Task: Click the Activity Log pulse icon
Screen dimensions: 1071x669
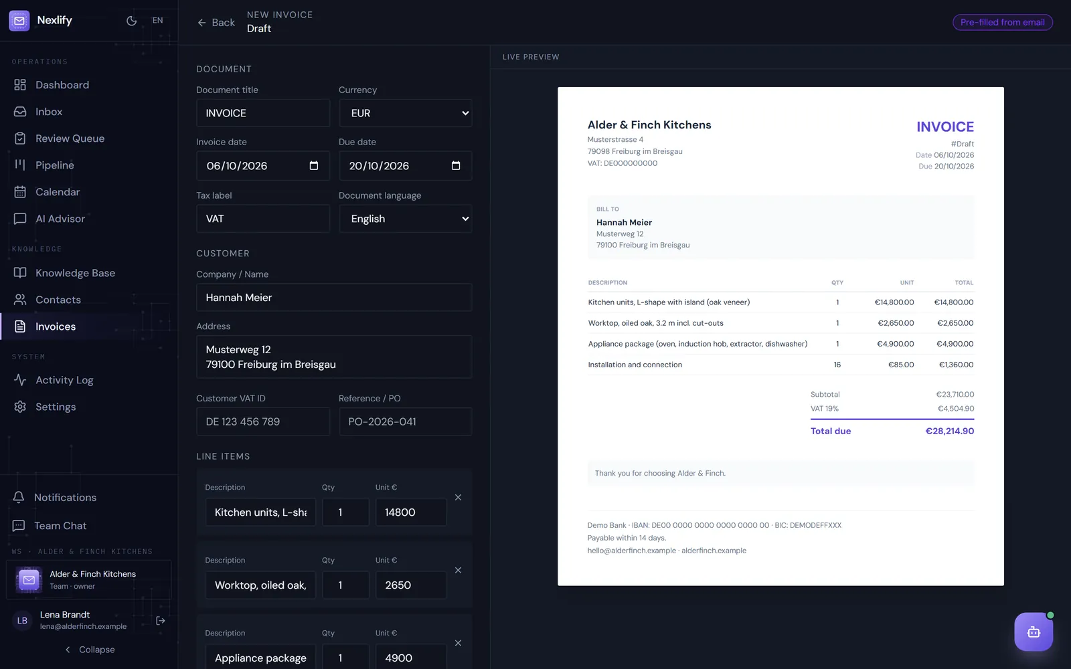Action: [20, 380]
